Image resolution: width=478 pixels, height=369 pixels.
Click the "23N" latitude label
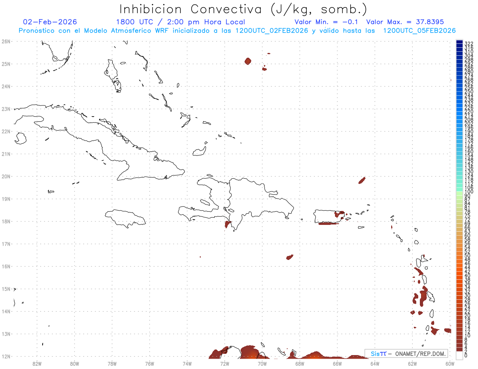pyautogui.click(x=6, y=109)
